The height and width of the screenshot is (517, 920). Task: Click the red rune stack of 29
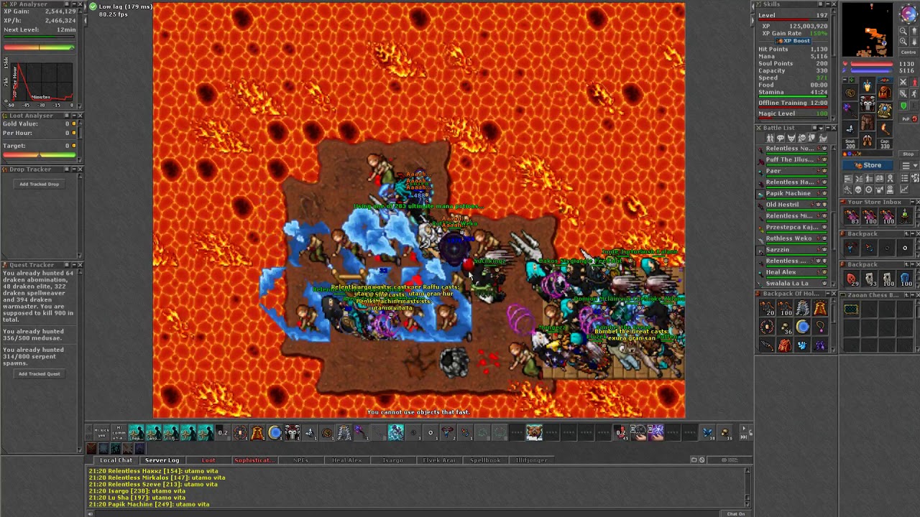852,279
